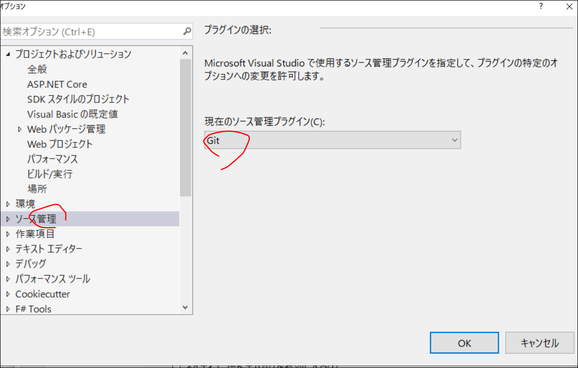Expand the テキスト エディター node
This screenshot has height=368, width=578.
(8, 249)
